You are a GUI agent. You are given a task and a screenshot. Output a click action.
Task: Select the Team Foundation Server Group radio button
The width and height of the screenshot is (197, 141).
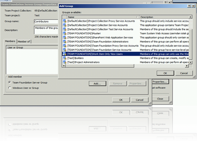[10, 82]
